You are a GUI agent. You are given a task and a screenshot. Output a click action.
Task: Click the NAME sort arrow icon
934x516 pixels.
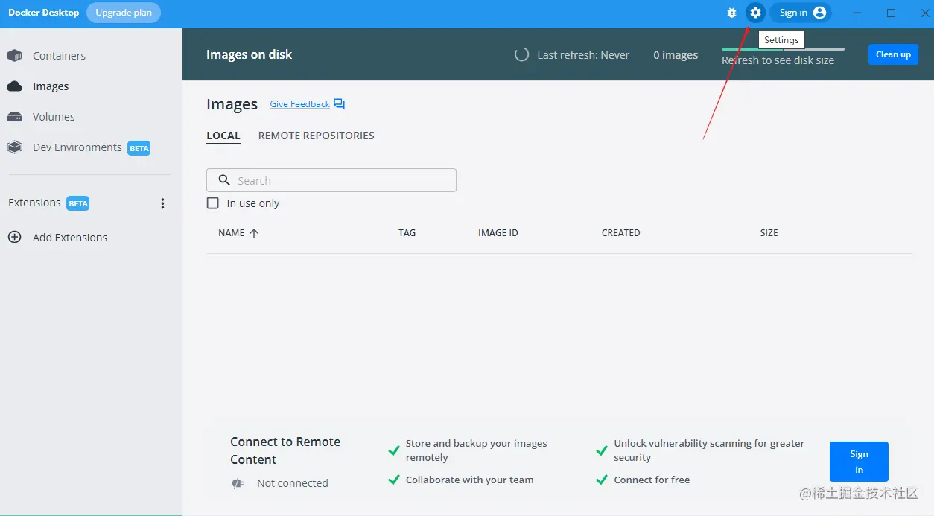[254, 233]
